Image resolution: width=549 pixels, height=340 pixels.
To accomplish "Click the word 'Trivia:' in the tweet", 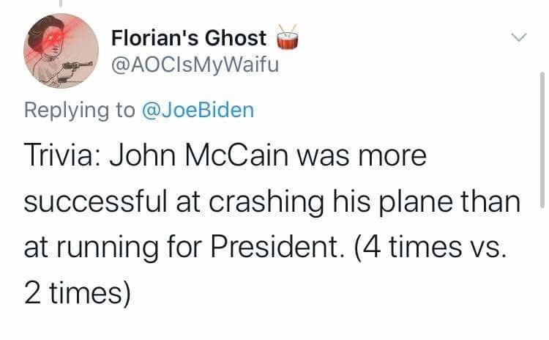I will pos(65,158).
